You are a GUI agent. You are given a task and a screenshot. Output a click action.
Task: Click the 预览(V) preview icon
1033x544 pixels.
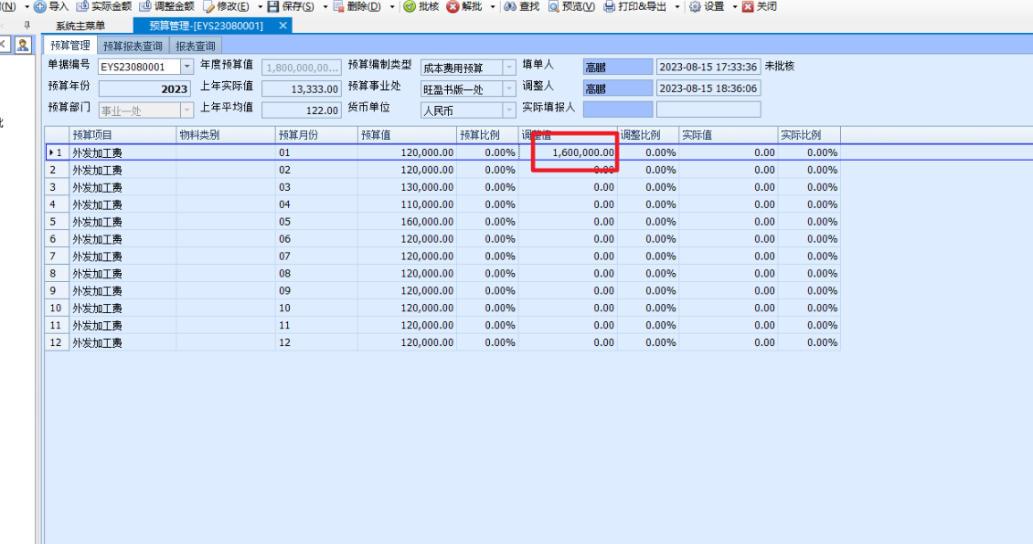553,6
